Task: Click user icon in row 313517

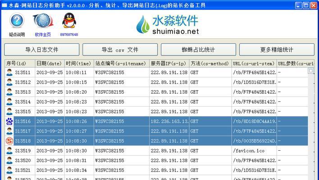Action: coord(9,131)
